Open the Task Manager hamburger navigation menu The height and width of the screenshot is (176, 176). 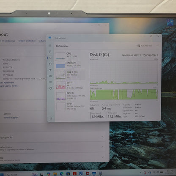pos(50,46)
